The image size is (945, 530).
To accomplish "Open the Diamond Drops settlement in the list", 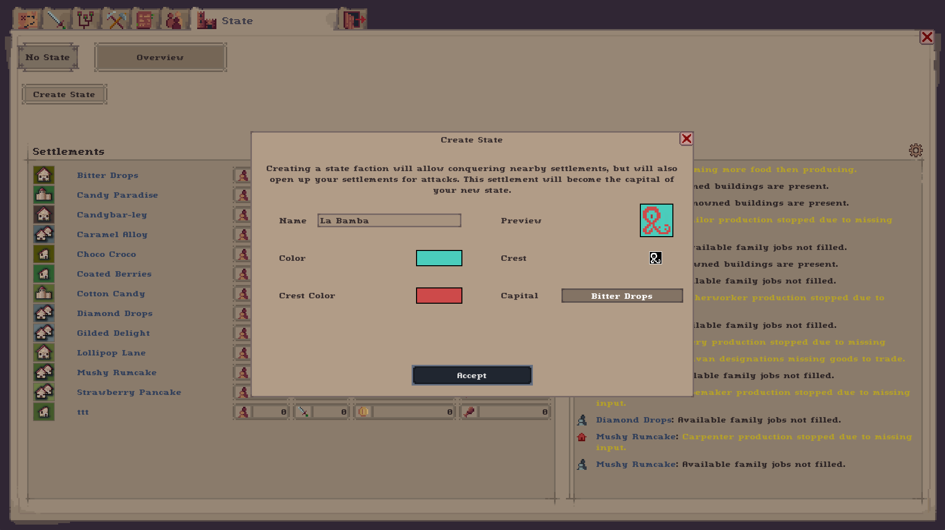I will [x=115, y=314].
